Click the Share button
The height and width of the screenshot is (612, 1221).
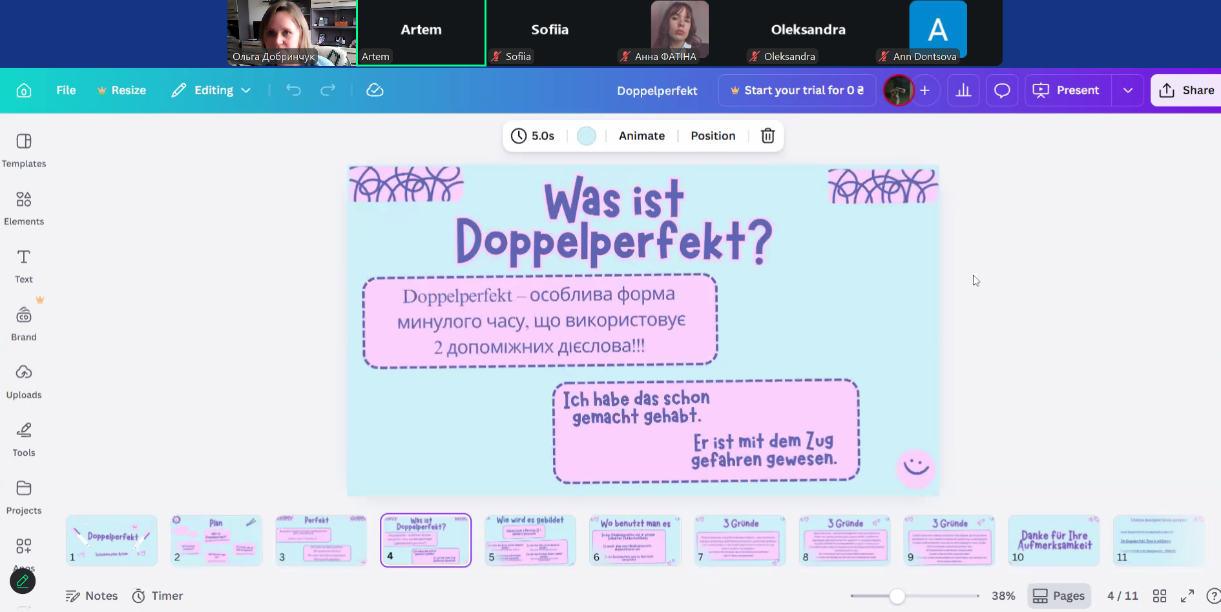[1187, 90]
